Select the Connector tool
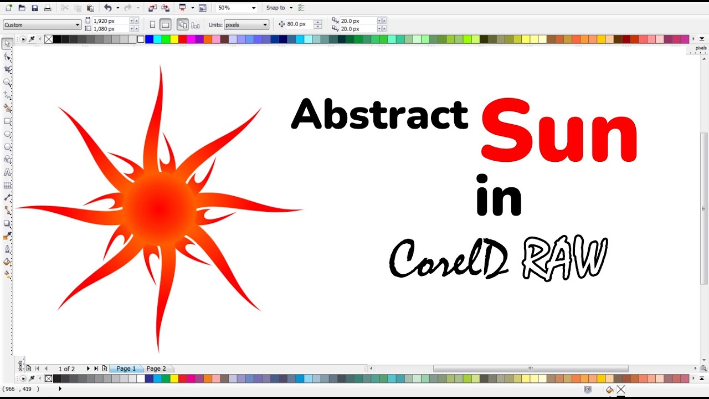The height and width of the screenshot is (399, 709). point(7,211)
